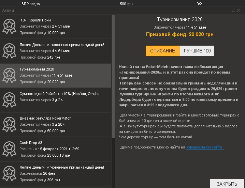
Task: Click Призовой фонд 396 грн text
Action: [40, 180]
